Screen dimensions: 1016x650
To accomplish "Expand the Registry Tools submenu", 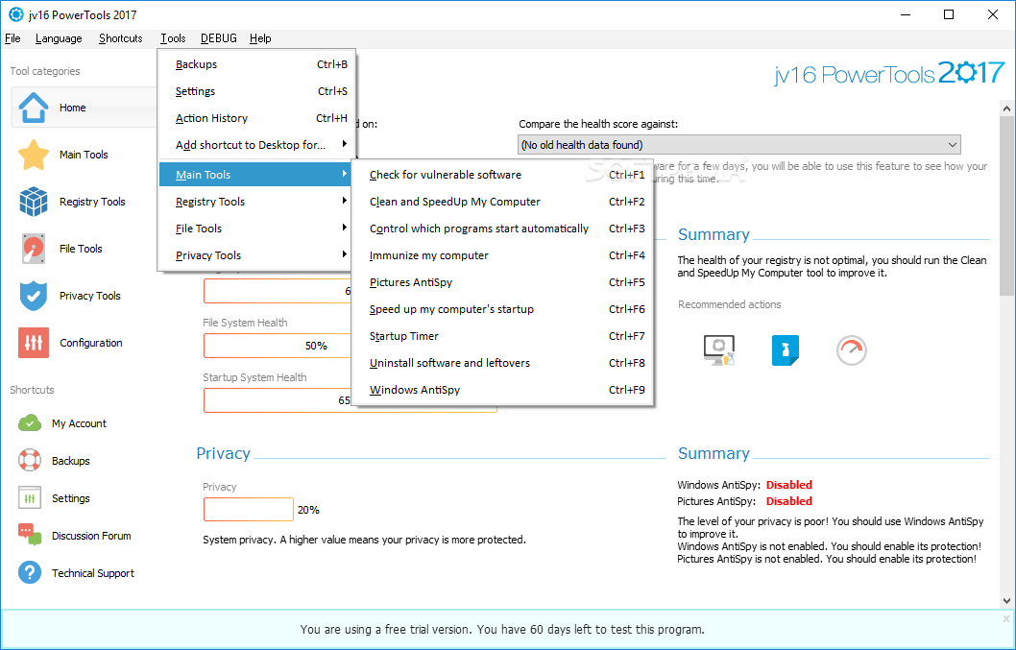I will pyautogui.click(x=256, y=202).
